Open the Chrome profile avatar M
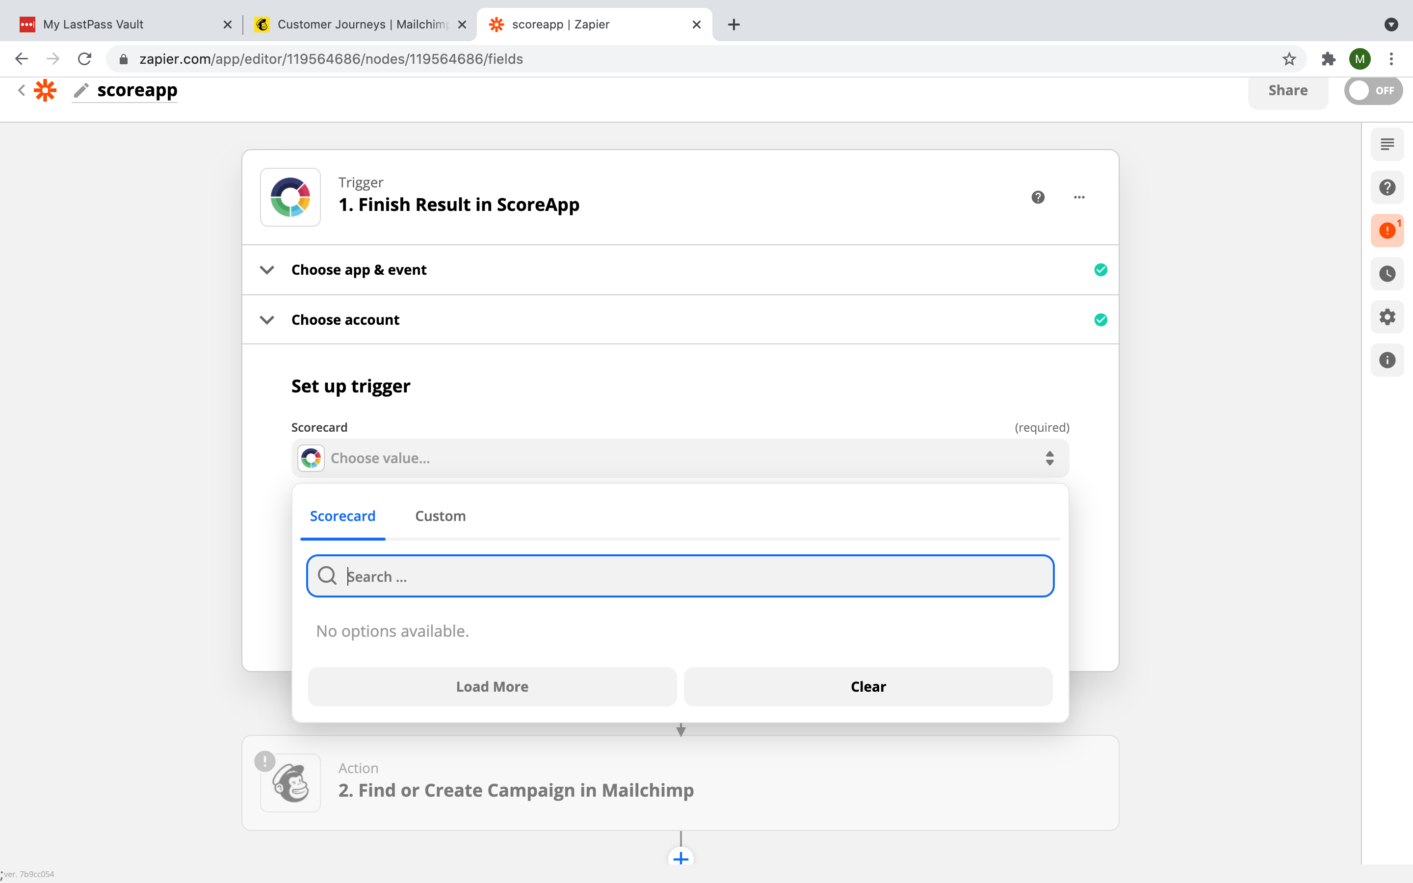Image resolution: width=1413 pixels, height=883 pixels. pos(1360,59)
